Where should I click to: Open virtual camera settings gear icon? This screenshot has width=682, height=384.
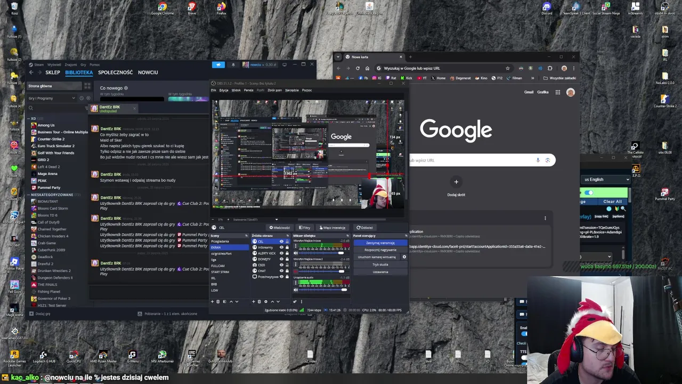(404, 257)
